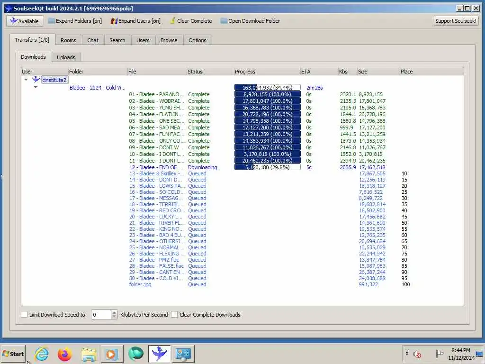
Task: Click the speed limit spinner arrows
Action: [114, 315]
